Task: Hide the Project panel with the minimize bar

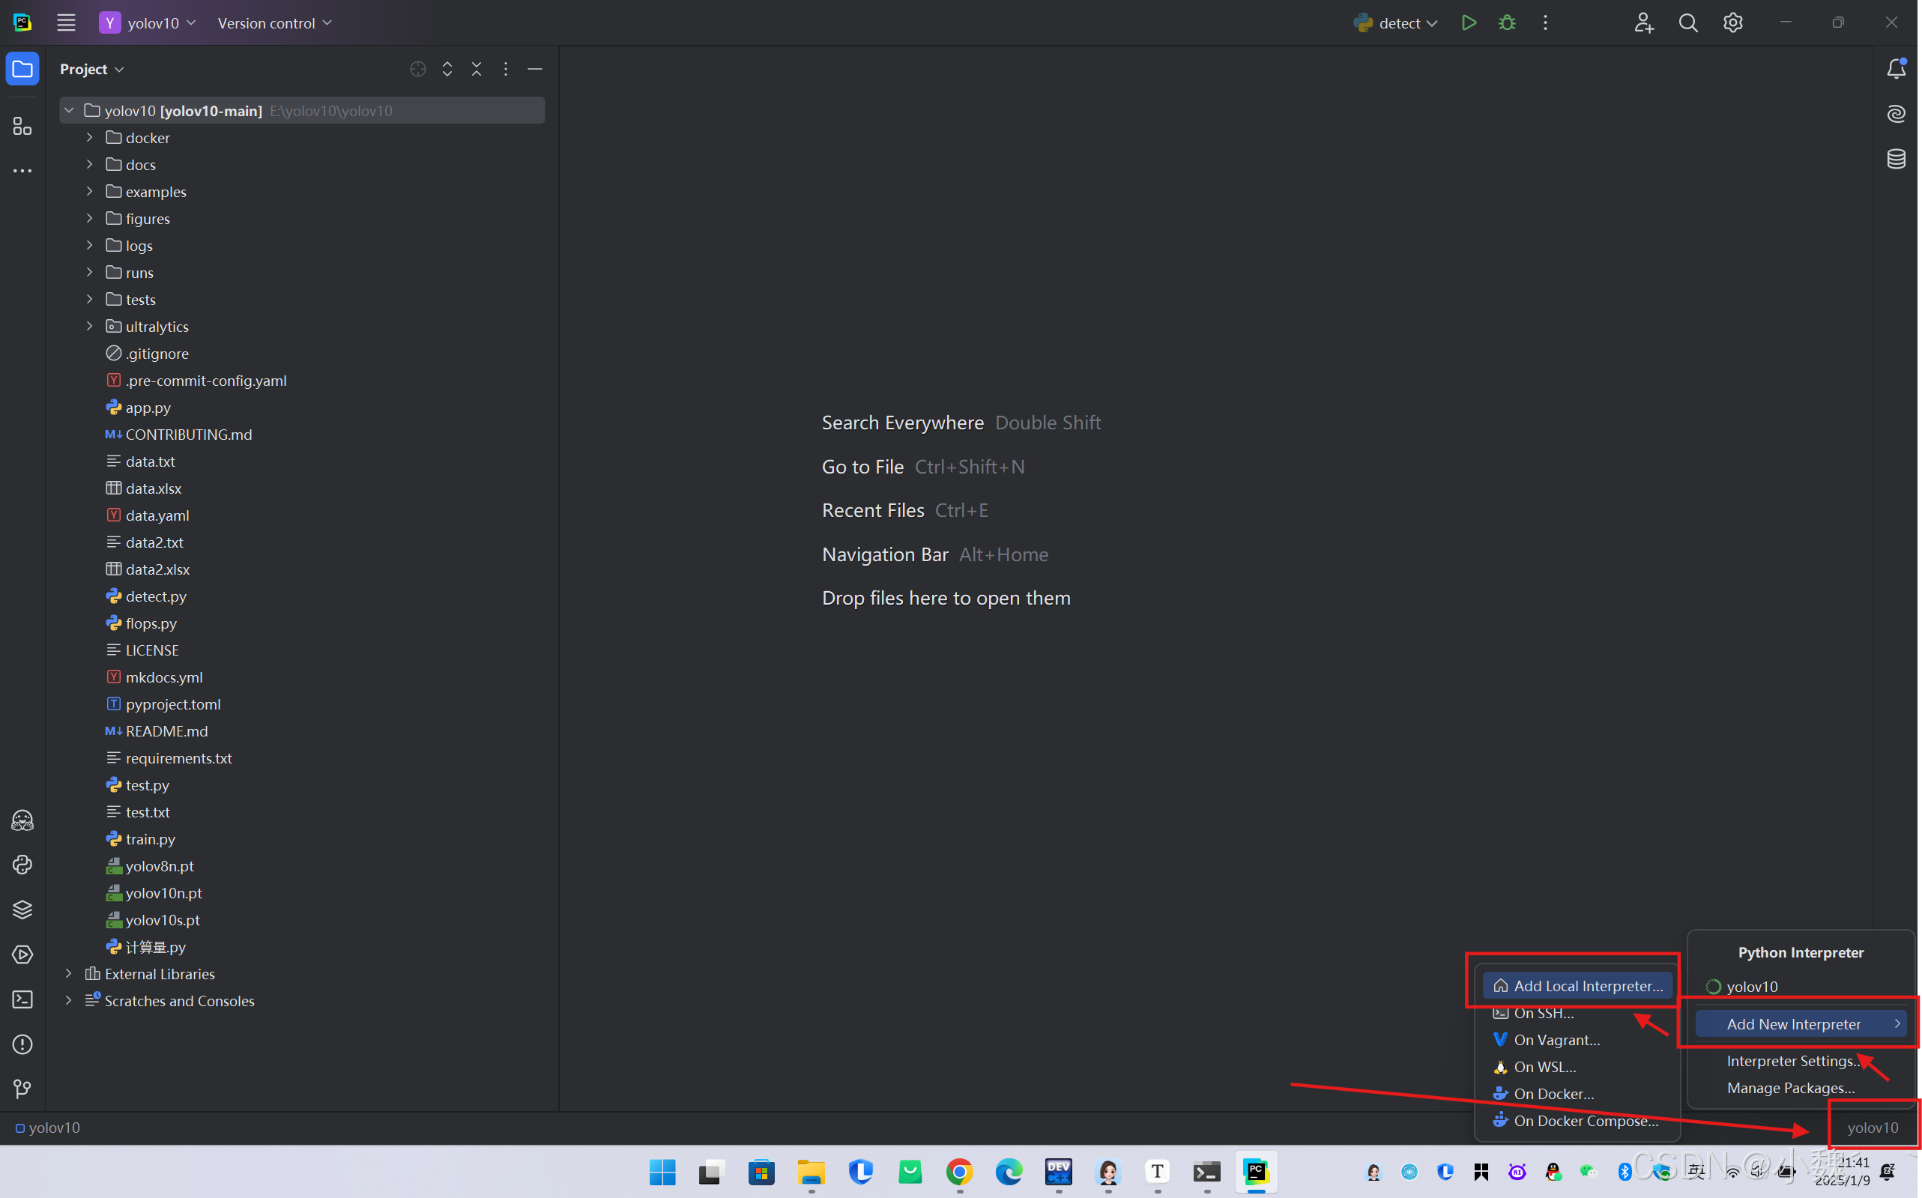Action: 536,69
